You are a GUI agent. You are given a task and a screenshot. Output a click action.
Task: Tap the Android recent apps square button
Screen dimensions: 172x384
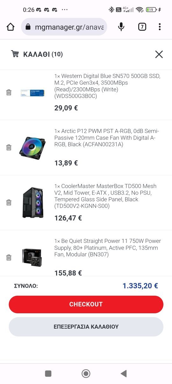48,373
